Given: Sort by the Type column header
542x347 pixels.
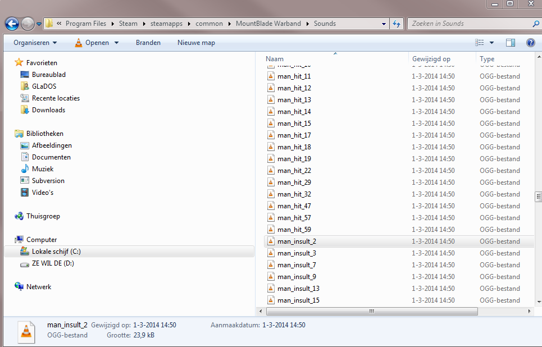Looking at the screenshot, I should point(487,59).
